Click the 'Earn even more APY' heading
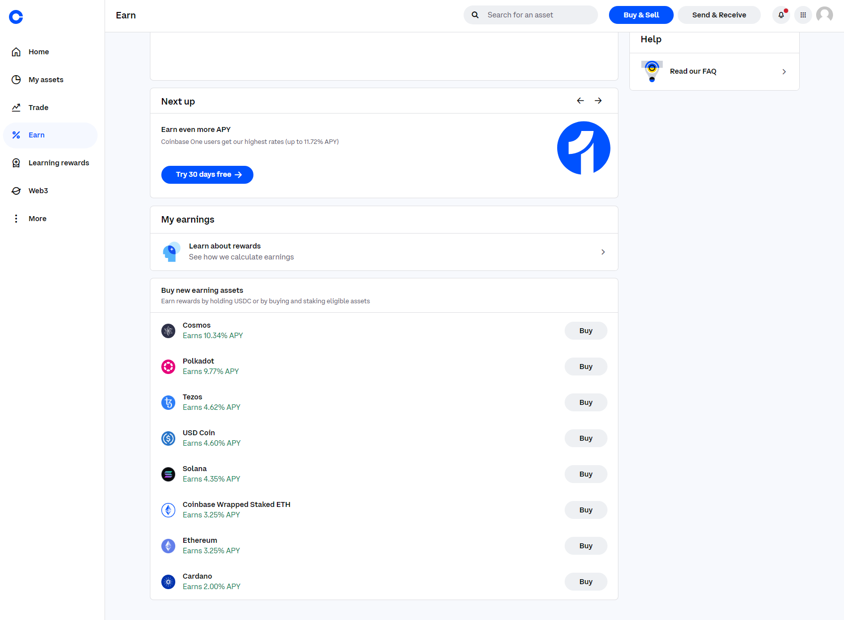Screen dimensions: 844x620 pyautogui.click(x=196, y=129)
